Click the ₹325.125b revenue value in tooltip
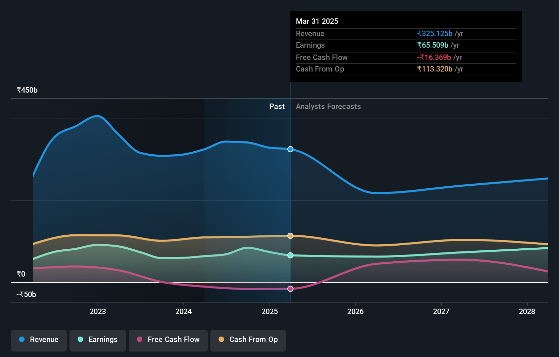This screenshot has width=559, height=357. 435,34
